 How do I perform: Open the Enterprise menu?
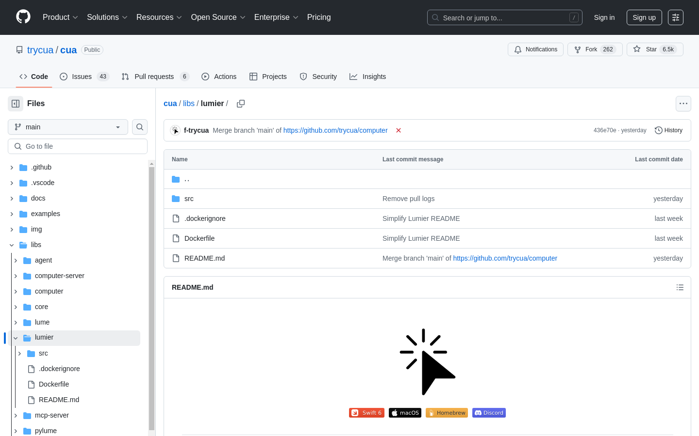click(276, 17)
